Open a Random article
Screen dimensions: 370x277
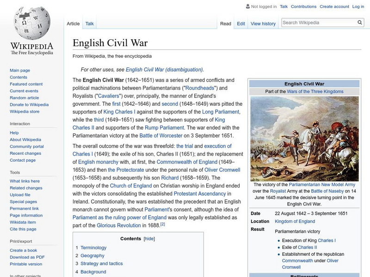(x=25, y=98)
